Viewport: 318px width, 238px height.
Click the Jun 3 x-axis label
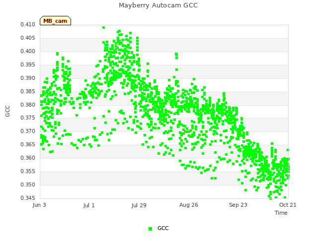[x=39, y=205]
